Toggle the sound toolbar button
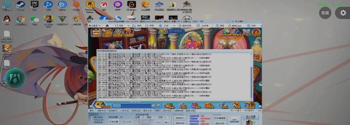Viewport: 350px width, 125px height. click(x=150, y=26)
